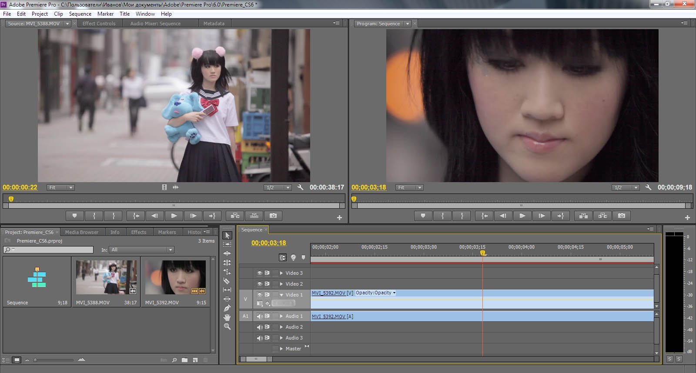The width and height of the screenshot is (696, 373).
Task: Play the clip in Program monitor
Action: [522, 216]
